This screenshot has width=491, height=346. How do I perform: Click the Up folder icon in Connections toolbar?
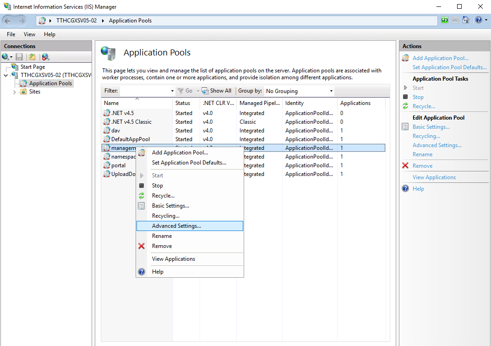pyautogui.click(x=32, y=57)
